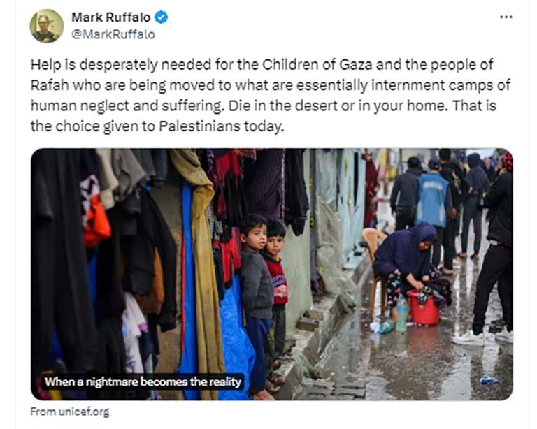537x429 pixels.
Task: Click the words "Palestinians today" in the tweet
Action: (221, 126)
